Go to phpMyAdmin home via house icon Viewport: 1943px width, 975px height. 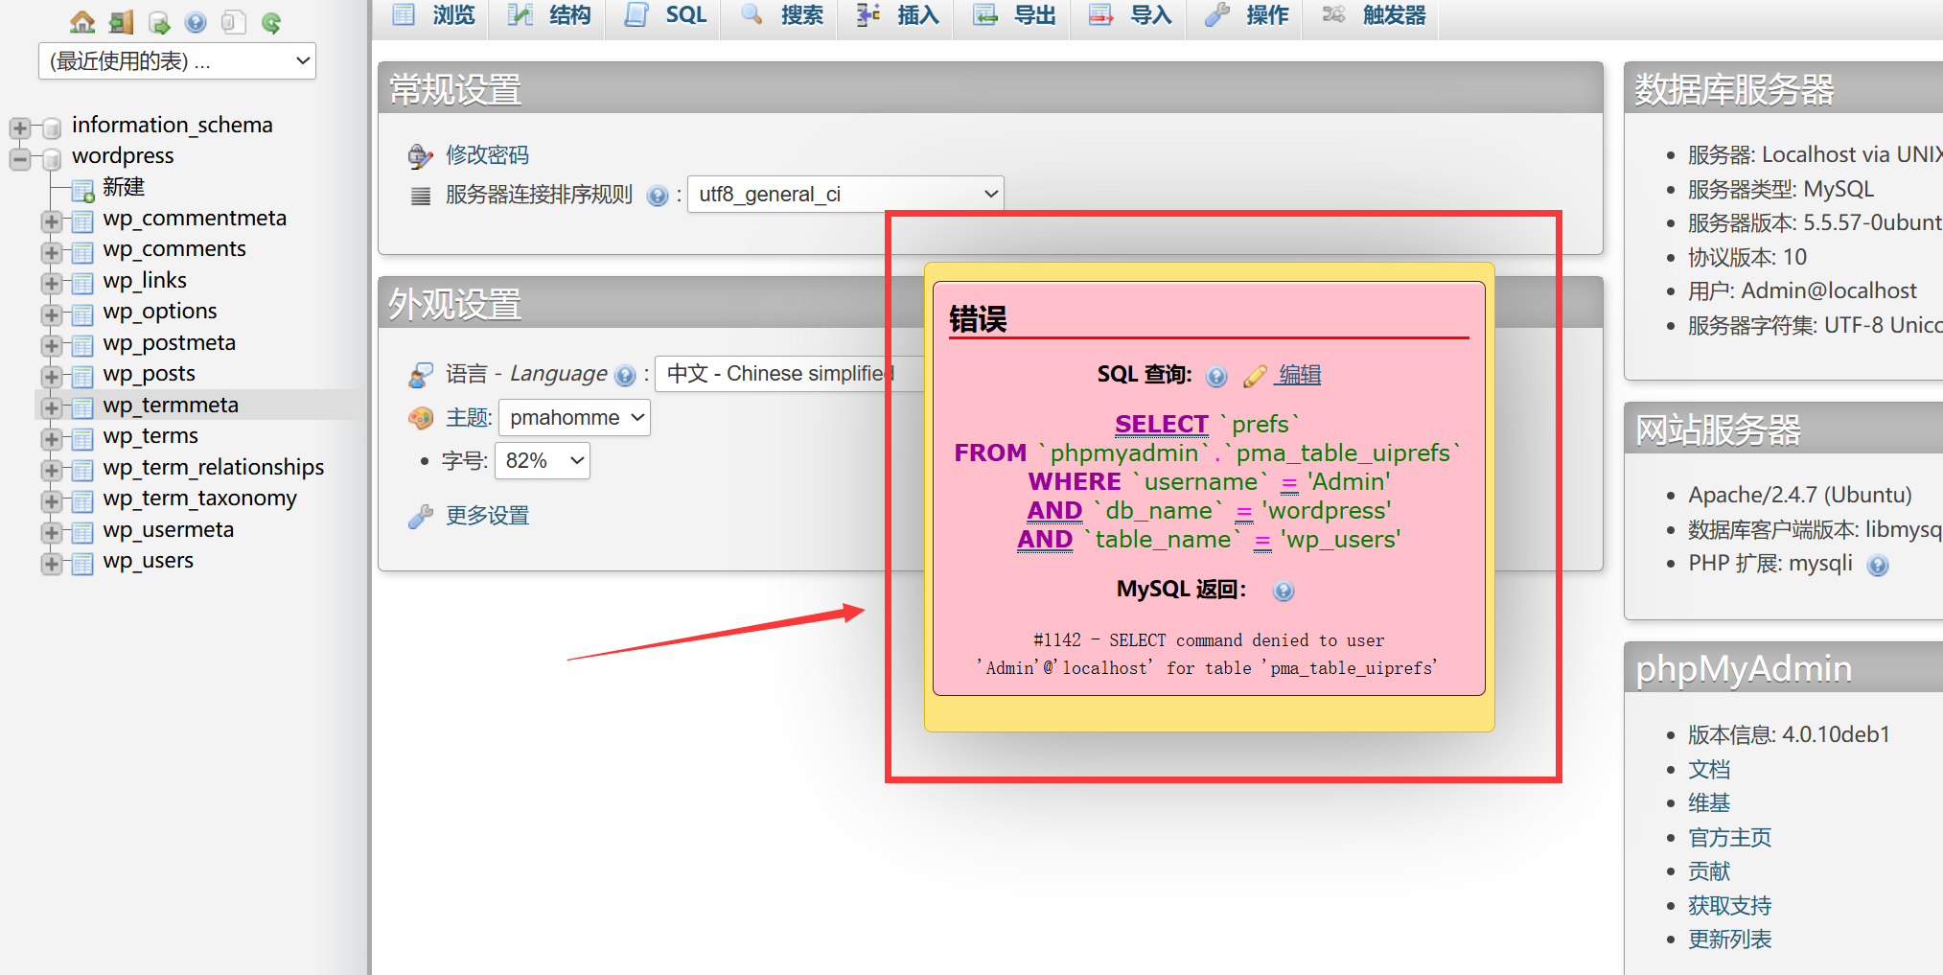pyautogui.click(x=83, y=21)
